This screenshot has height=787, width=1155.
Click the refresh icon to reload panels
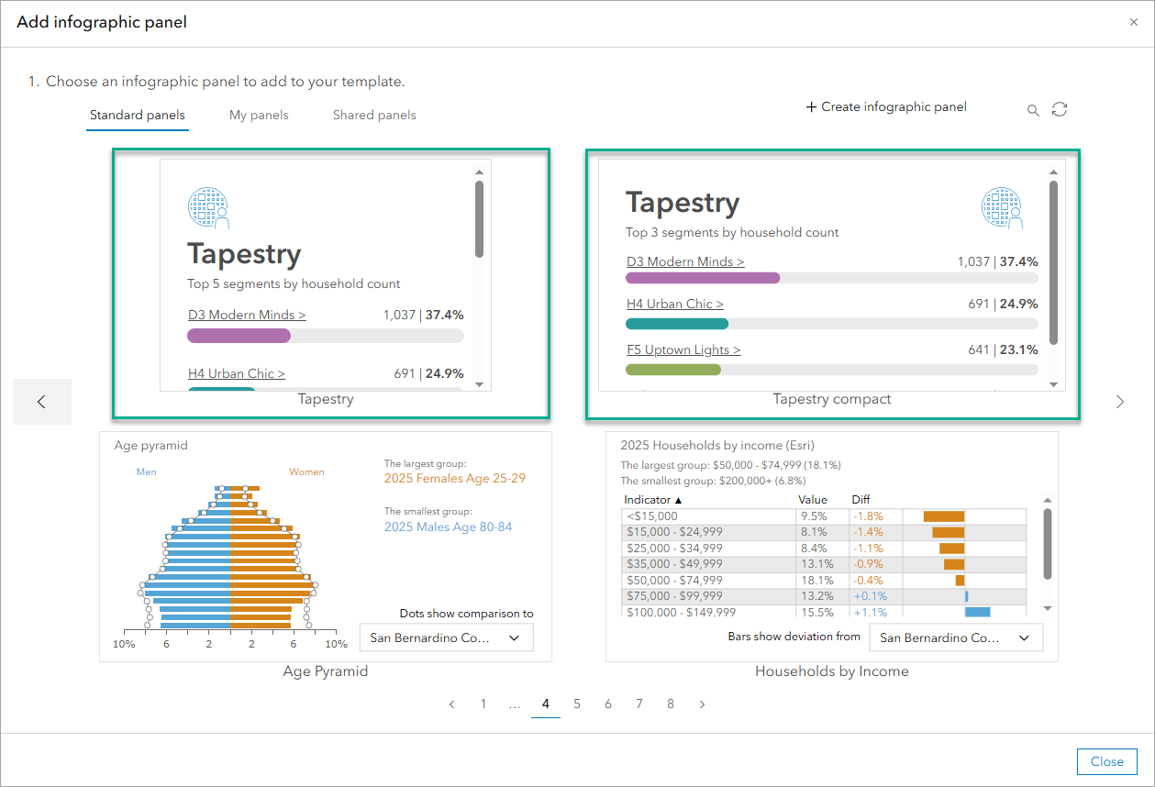point(1060,109)
